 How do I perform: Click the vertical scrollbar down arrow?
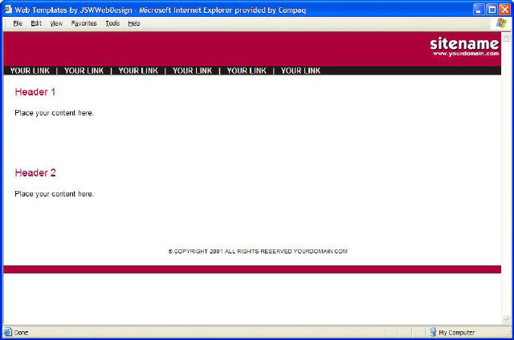507,319
